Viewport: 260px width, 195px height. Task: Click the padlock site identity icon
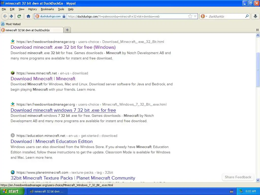coord(64,16)
